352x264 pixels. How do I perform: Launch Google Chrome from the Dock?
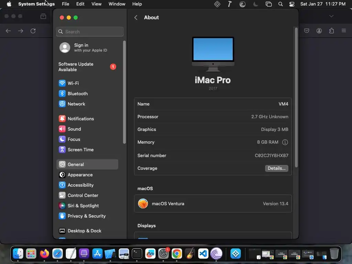pyautogui.click(x=177, y=254)
